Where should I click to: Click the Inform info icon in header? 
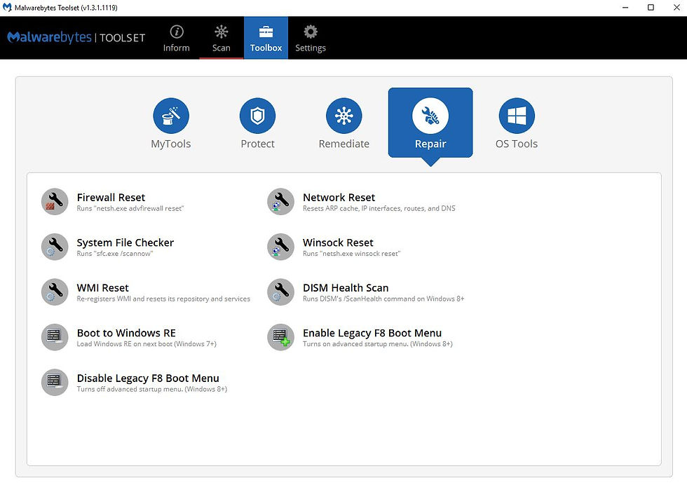[177, 32]
